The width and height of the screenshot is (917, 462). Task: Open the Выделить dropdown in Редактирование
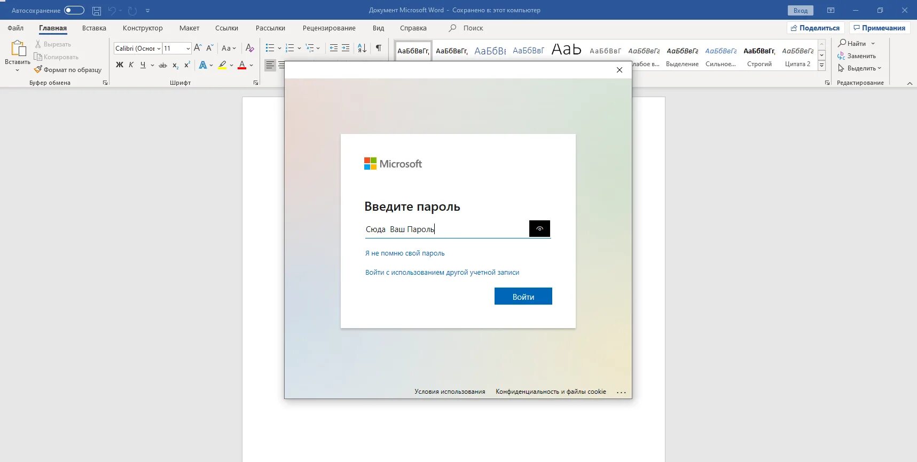point(859,68)
